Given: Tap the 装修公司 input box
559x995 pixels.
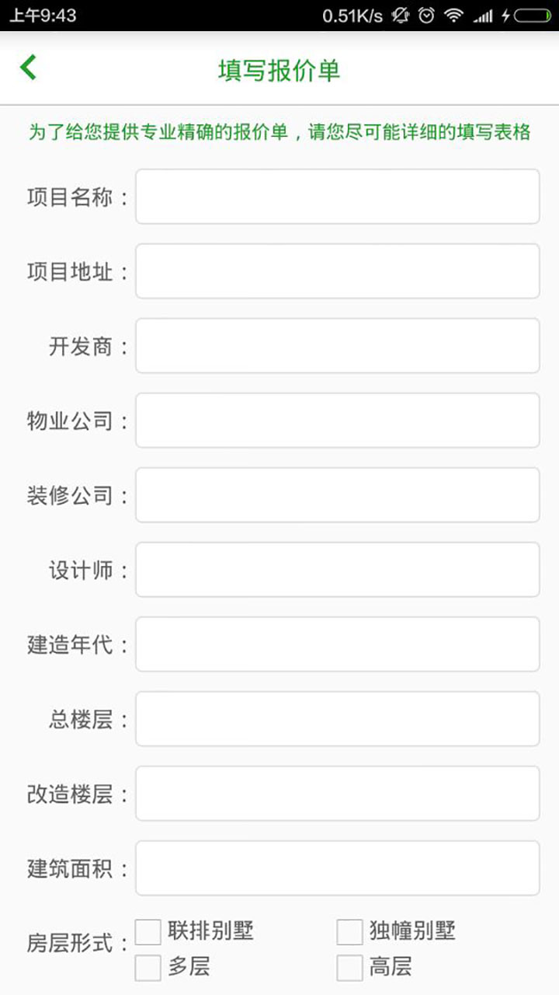Looking at the screenshot, I should click(x=337, y=495).
